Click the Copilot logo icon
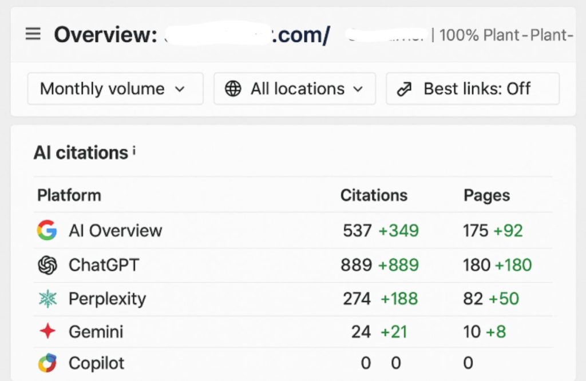The image size is (586, 381). 47,363
